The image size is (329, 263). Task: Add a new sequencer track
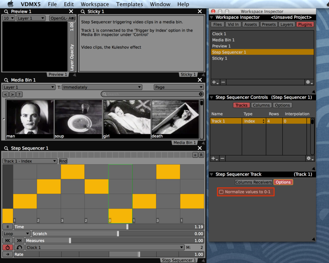(x=215, y=159)
